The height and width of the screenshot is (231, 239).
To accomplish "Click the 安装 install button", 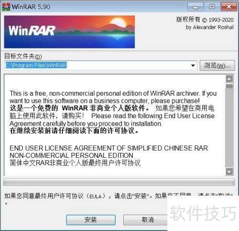I will (x=91, y=220).
